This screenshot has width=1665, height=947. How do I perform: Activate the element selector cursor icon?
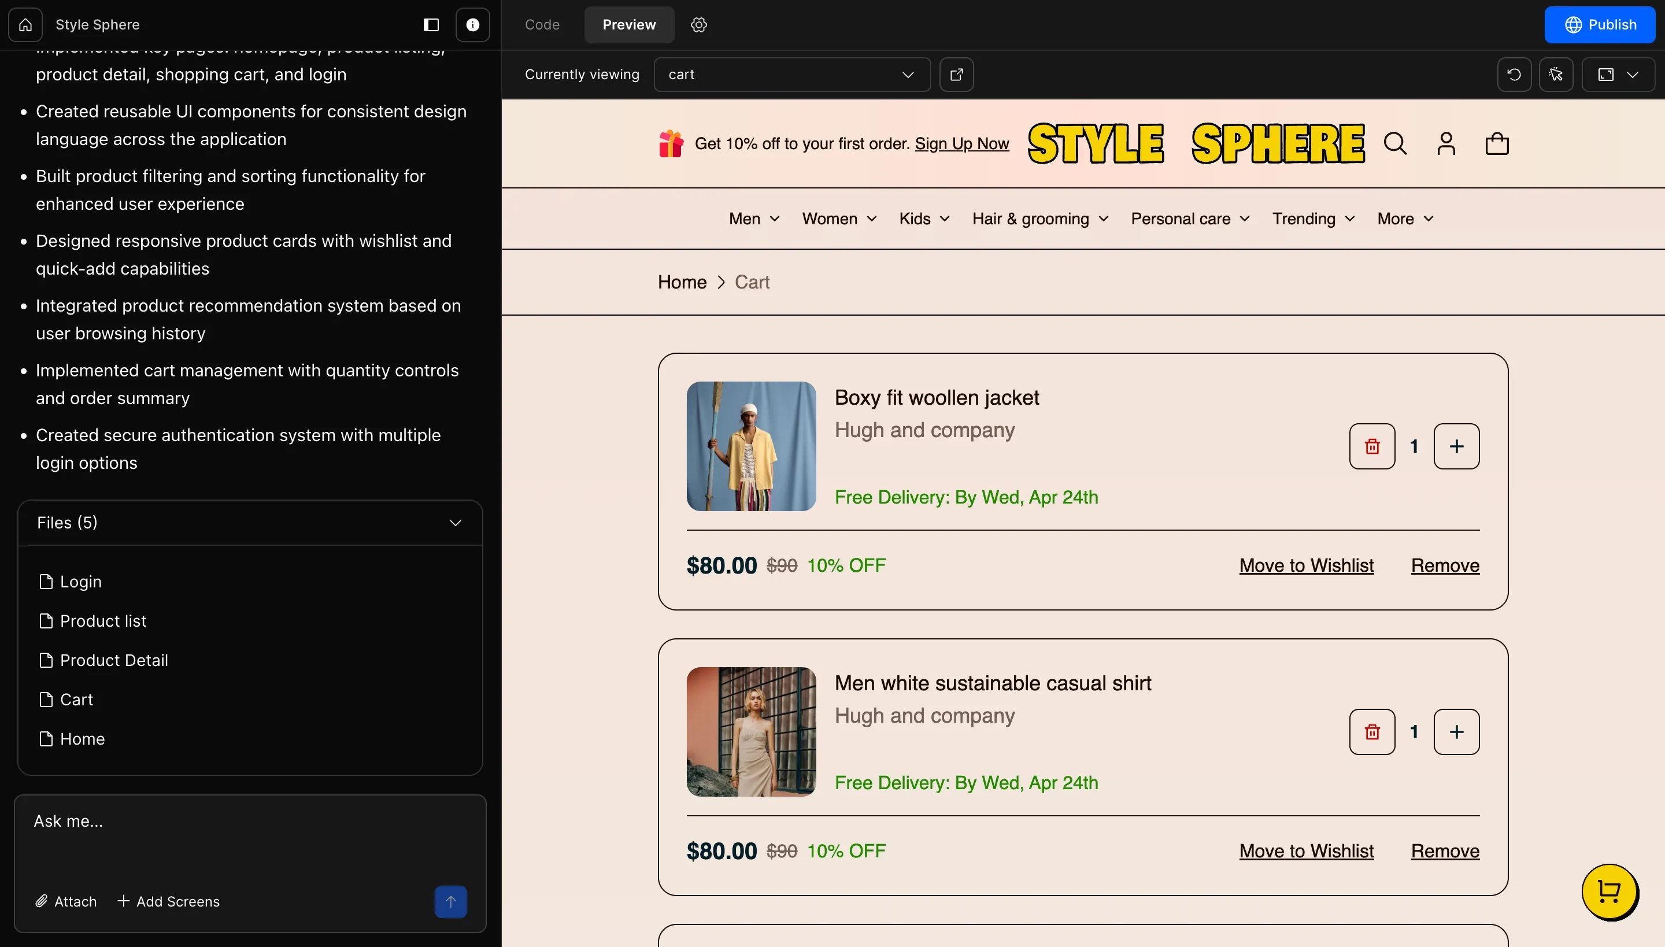point(1556,74)
